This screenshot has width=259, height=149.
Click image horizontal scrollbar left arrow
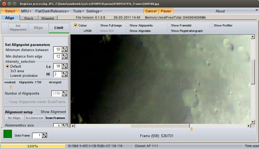(73, 126)
